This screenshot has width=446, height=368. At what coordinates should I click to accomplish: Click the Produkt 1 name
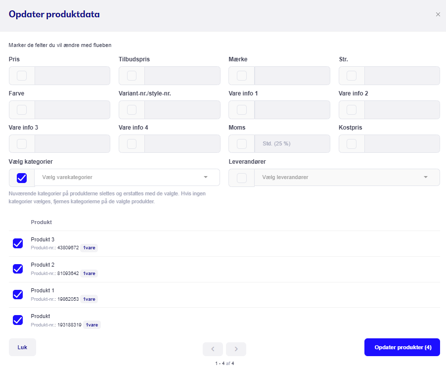[43, 290]
